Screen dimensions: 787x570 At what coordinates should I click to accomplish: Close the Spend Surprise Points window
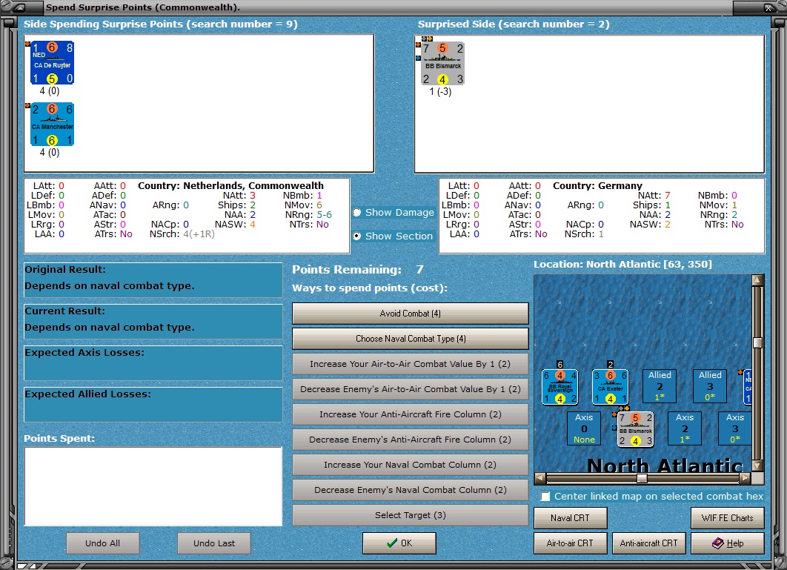768,7
